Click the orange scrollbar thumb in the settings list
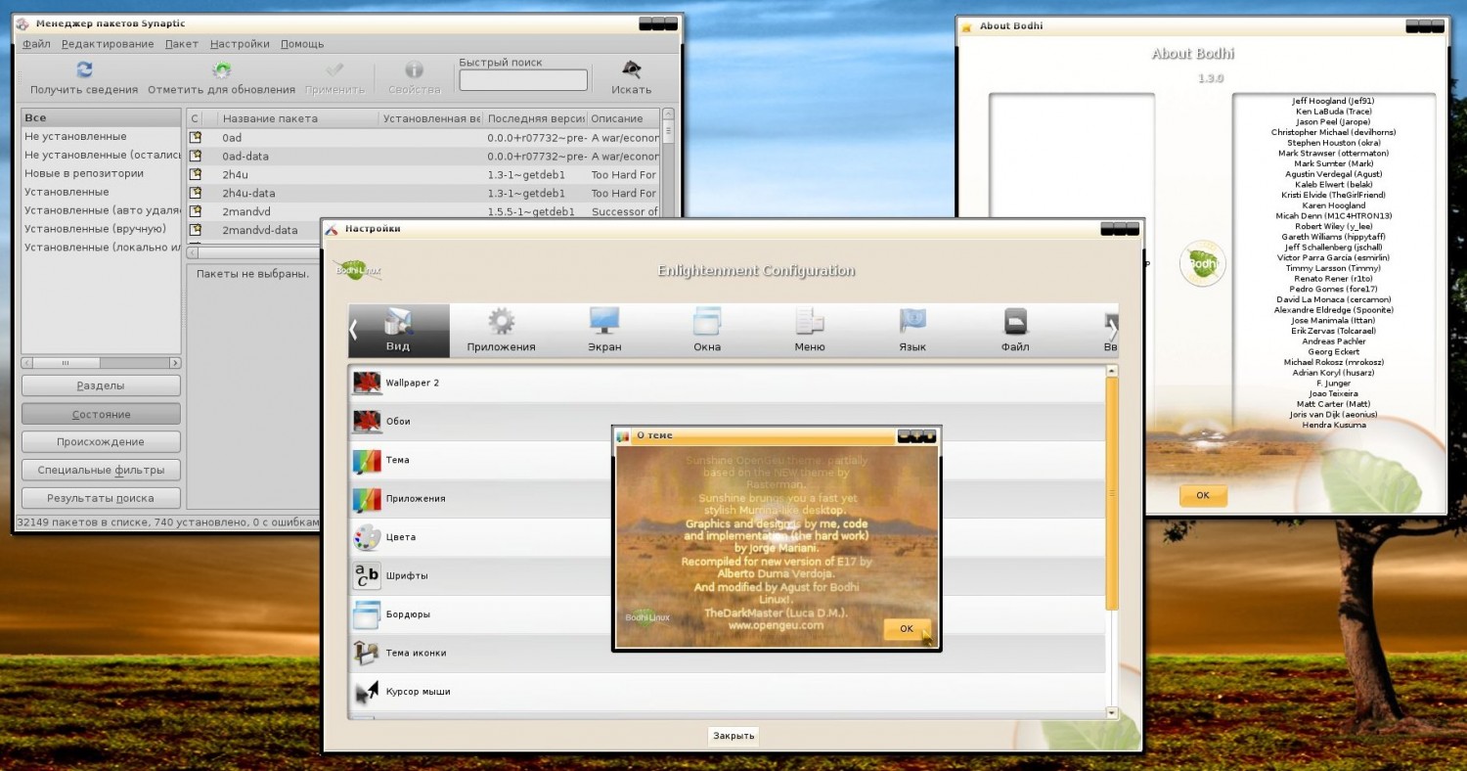The image size is (1467, 771). click(1111, 494)
